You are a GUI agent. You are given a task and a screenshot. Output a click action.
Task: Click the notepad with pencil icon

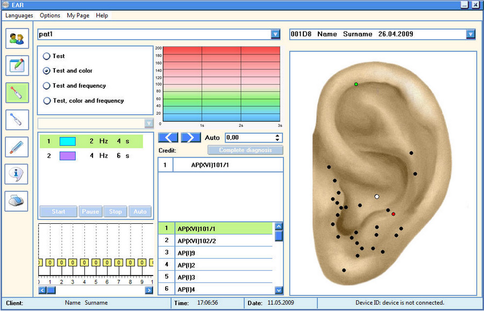pyautogui.click(x=17, y=65)
